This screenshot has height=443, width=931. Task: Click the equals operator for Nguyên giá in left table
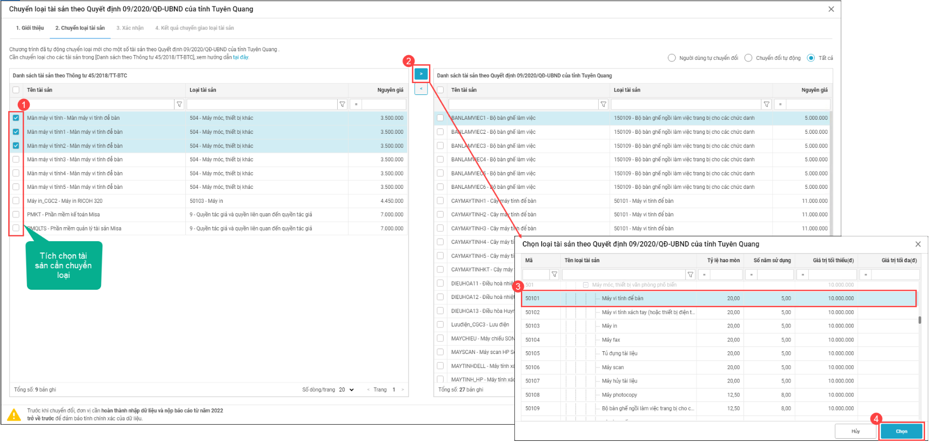tap(356, 104)
